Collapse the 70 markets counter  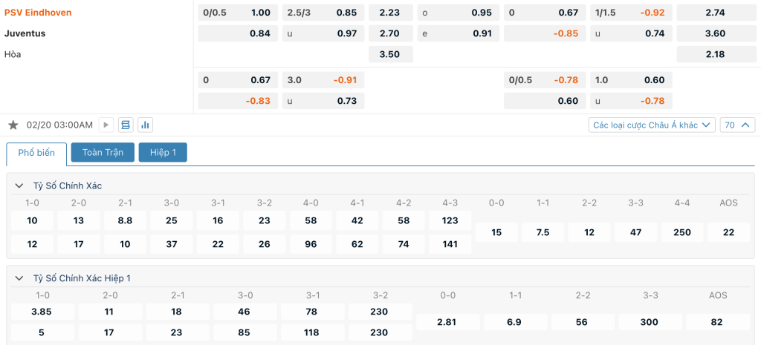point(737,125)
